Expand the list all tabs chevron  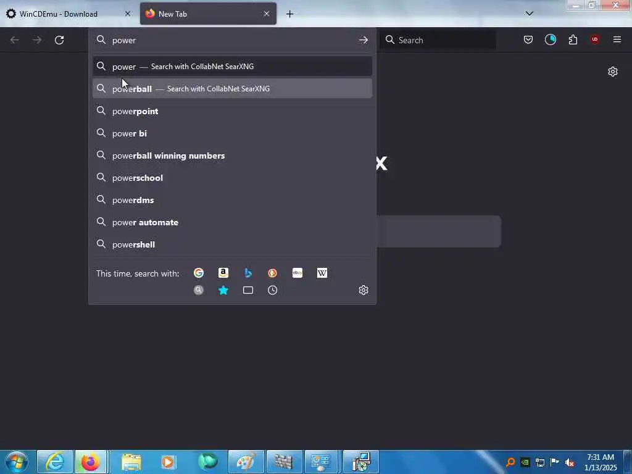click(x=530, y=14)
